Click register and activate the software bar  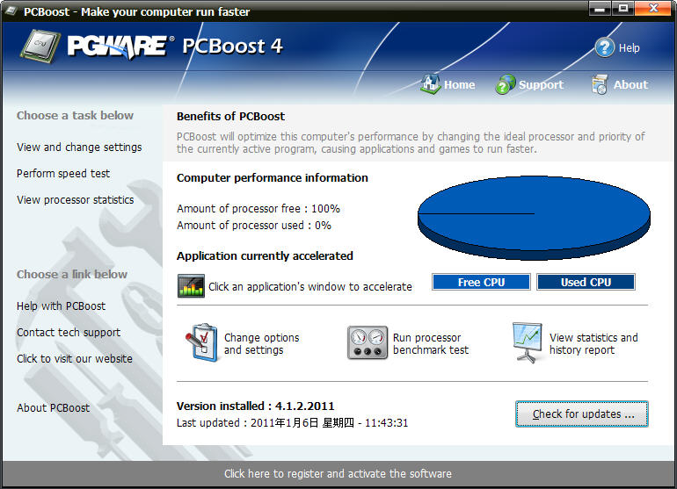[338, 473]
